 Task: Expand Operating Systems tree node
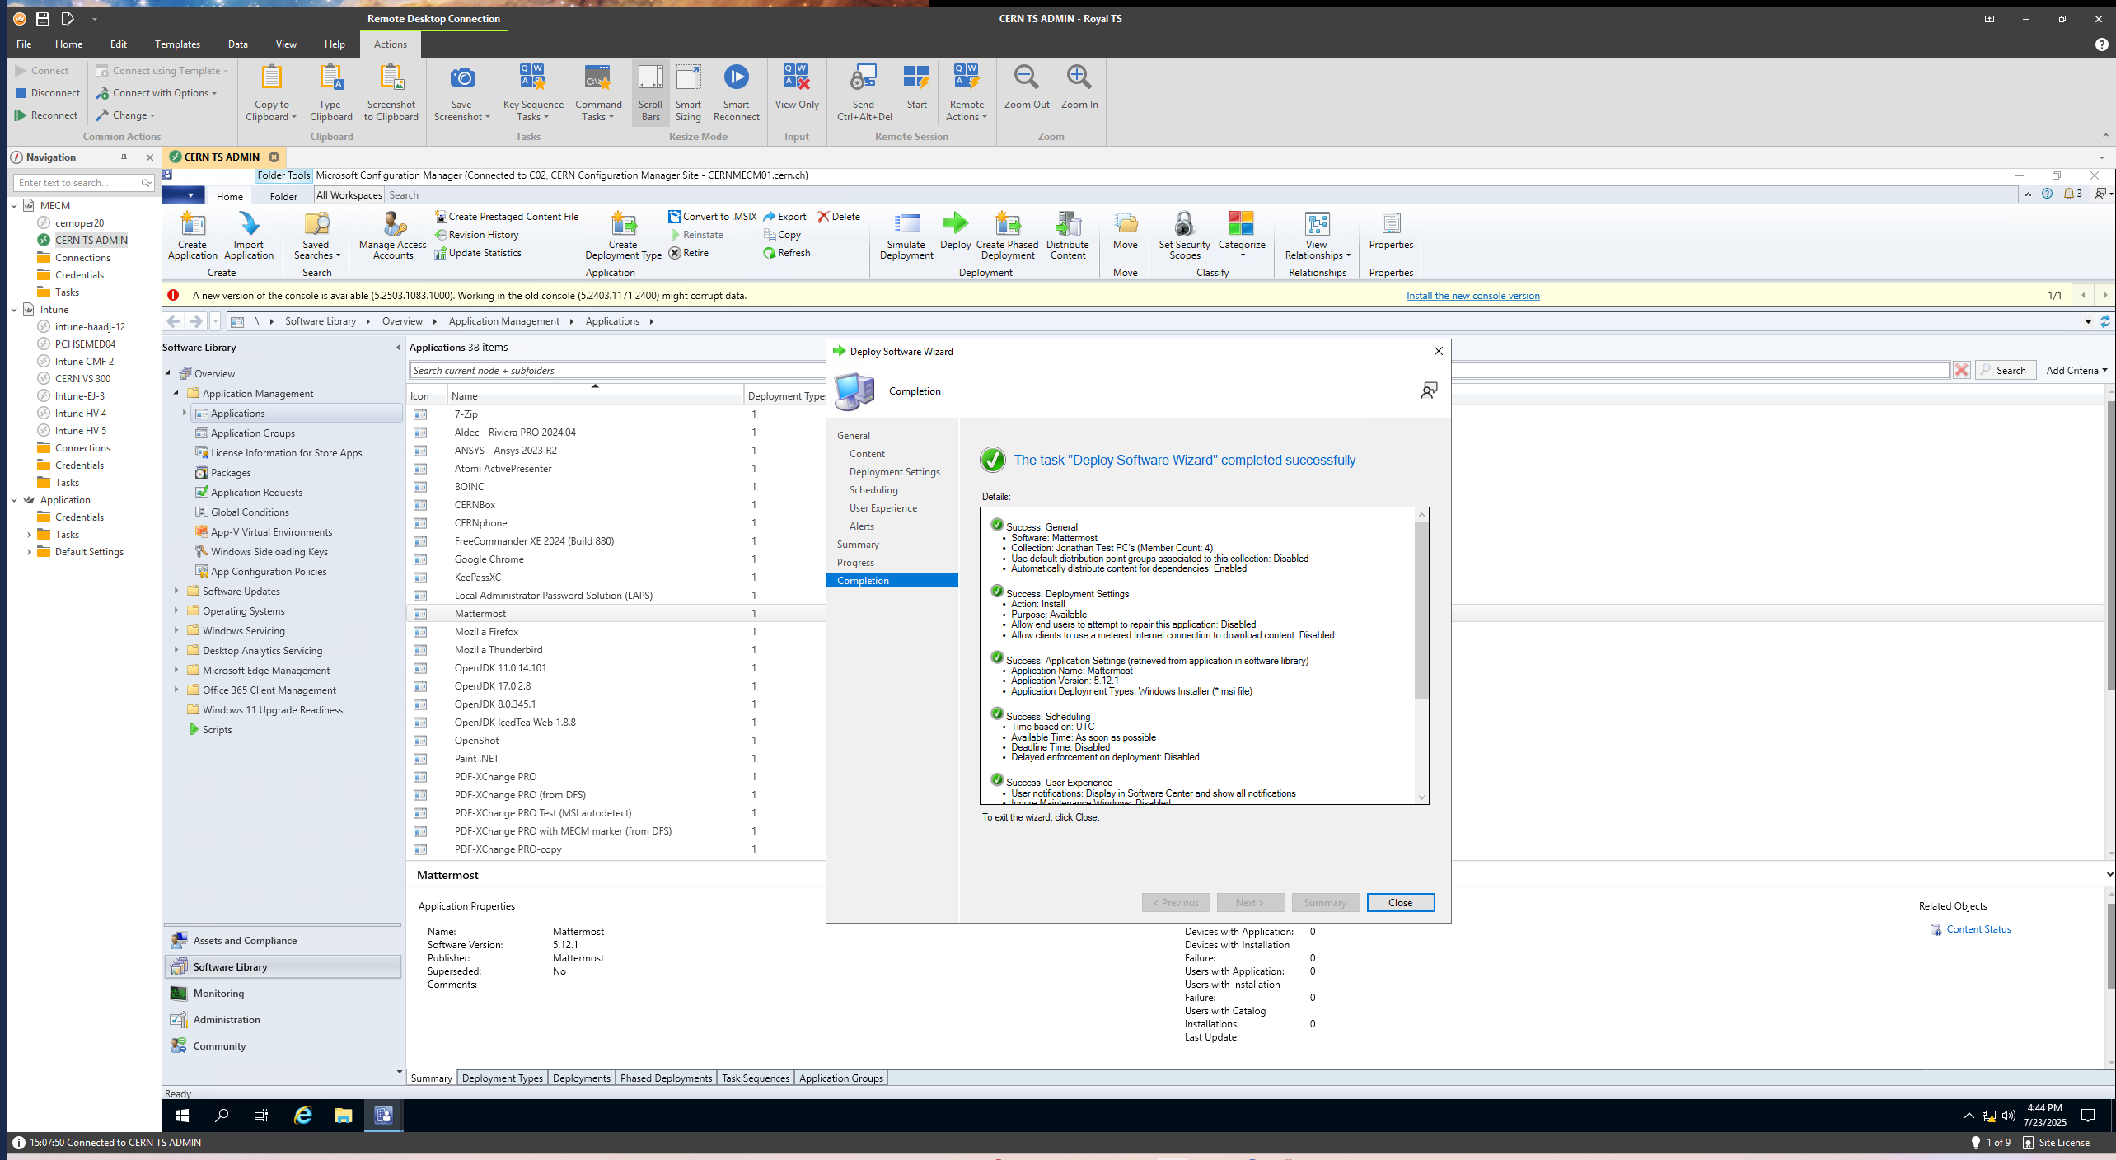pos(176,611)
